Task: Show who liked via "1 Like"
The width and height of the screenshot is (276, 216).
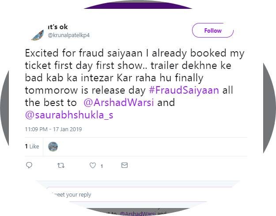Action: click(32, 146)
